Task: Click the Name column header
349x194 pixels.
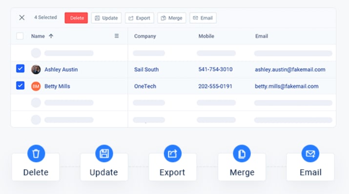Action: 38,36
